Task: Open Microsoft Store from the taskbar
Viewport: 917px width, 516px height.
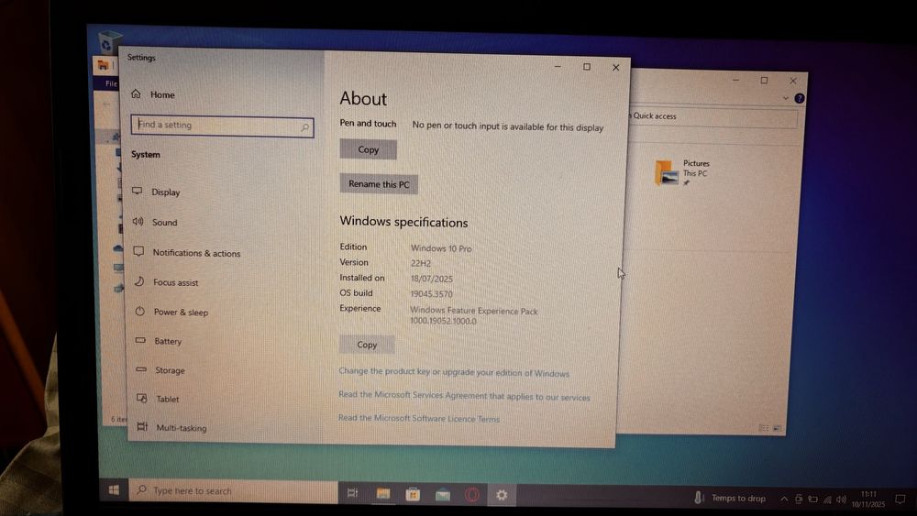Action: 413,494
